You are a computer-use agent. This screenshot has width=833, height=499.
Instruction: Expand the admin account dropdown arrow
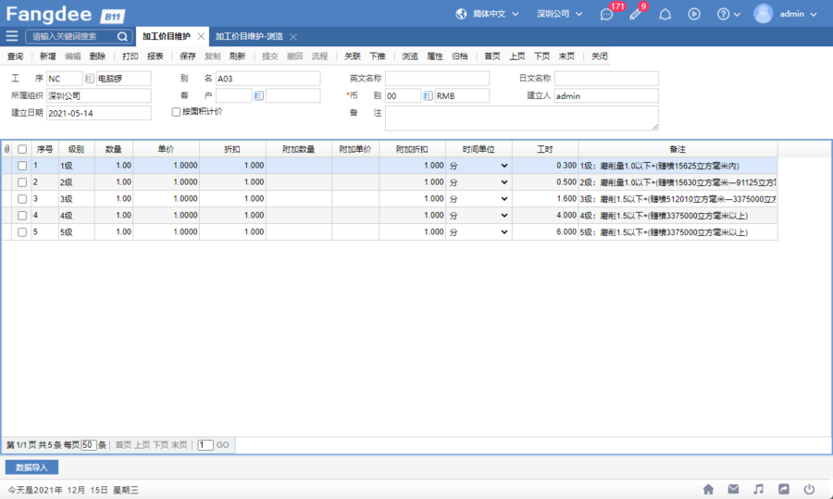click(814, 14)
